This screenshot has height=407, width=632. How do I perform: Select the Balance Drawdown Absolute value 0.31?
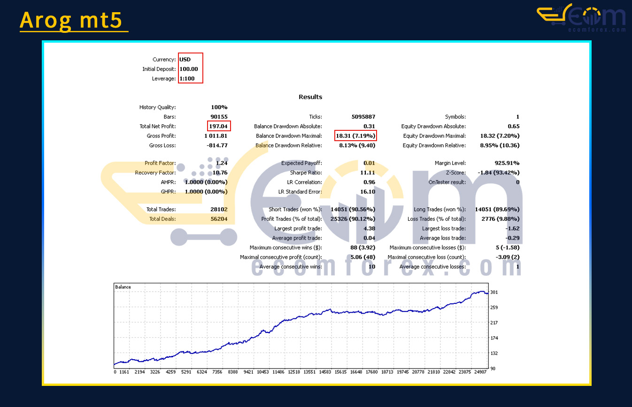[370, 127]
